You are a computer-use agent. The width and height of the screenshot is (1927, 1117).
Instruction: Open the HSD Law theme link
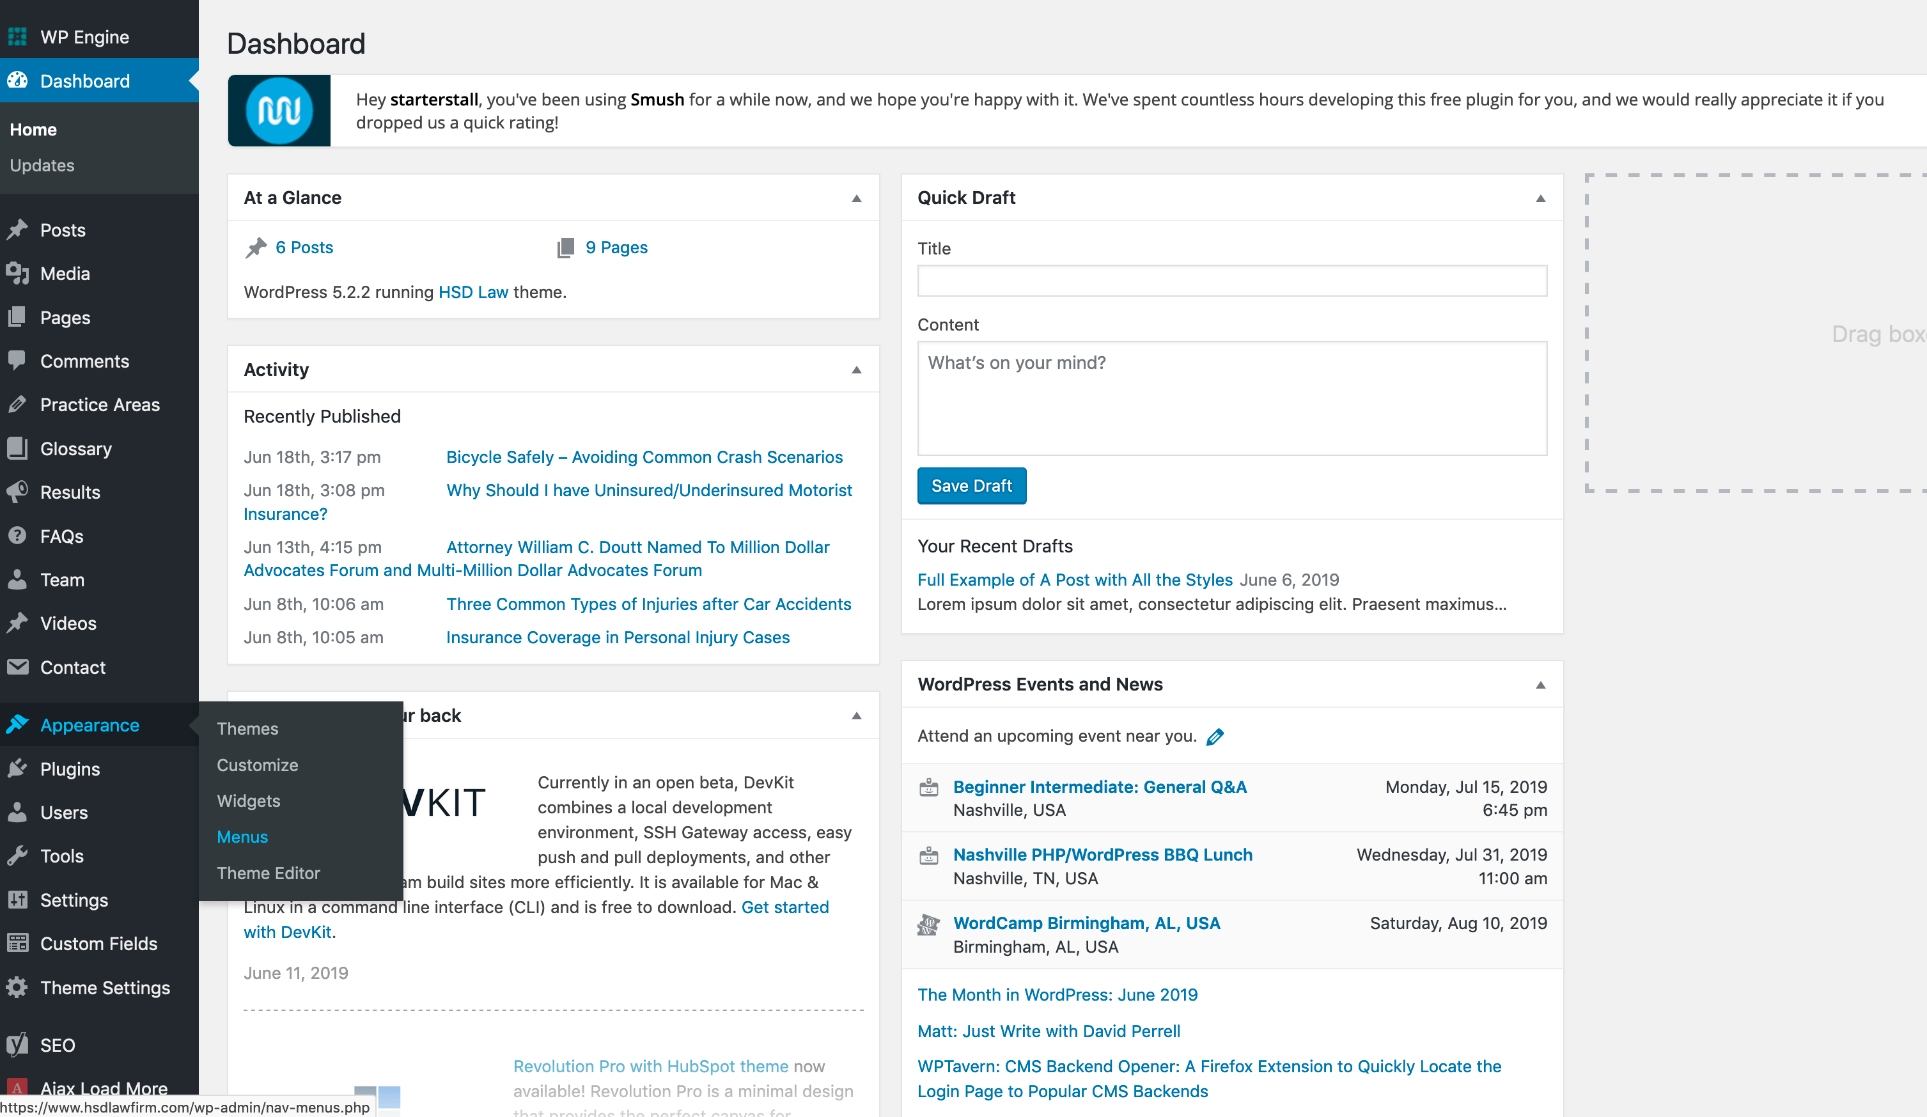pyautogui.click(x=472, y=292)
